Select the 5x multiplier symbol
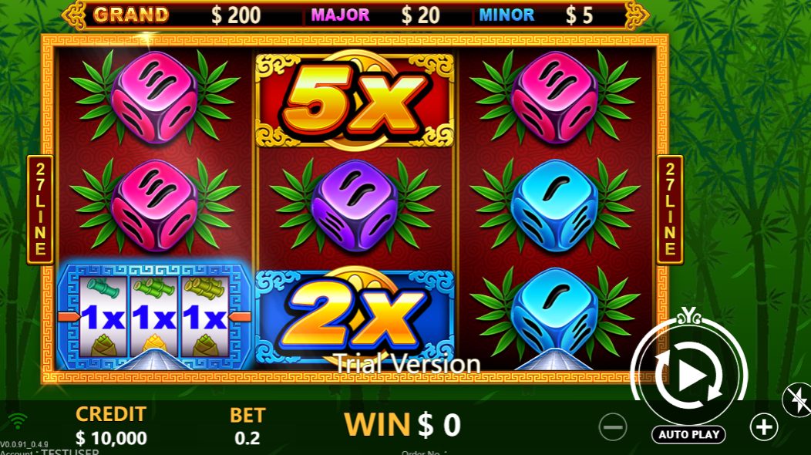Viewport: 811px width, 455px height. tap(355, 100)
